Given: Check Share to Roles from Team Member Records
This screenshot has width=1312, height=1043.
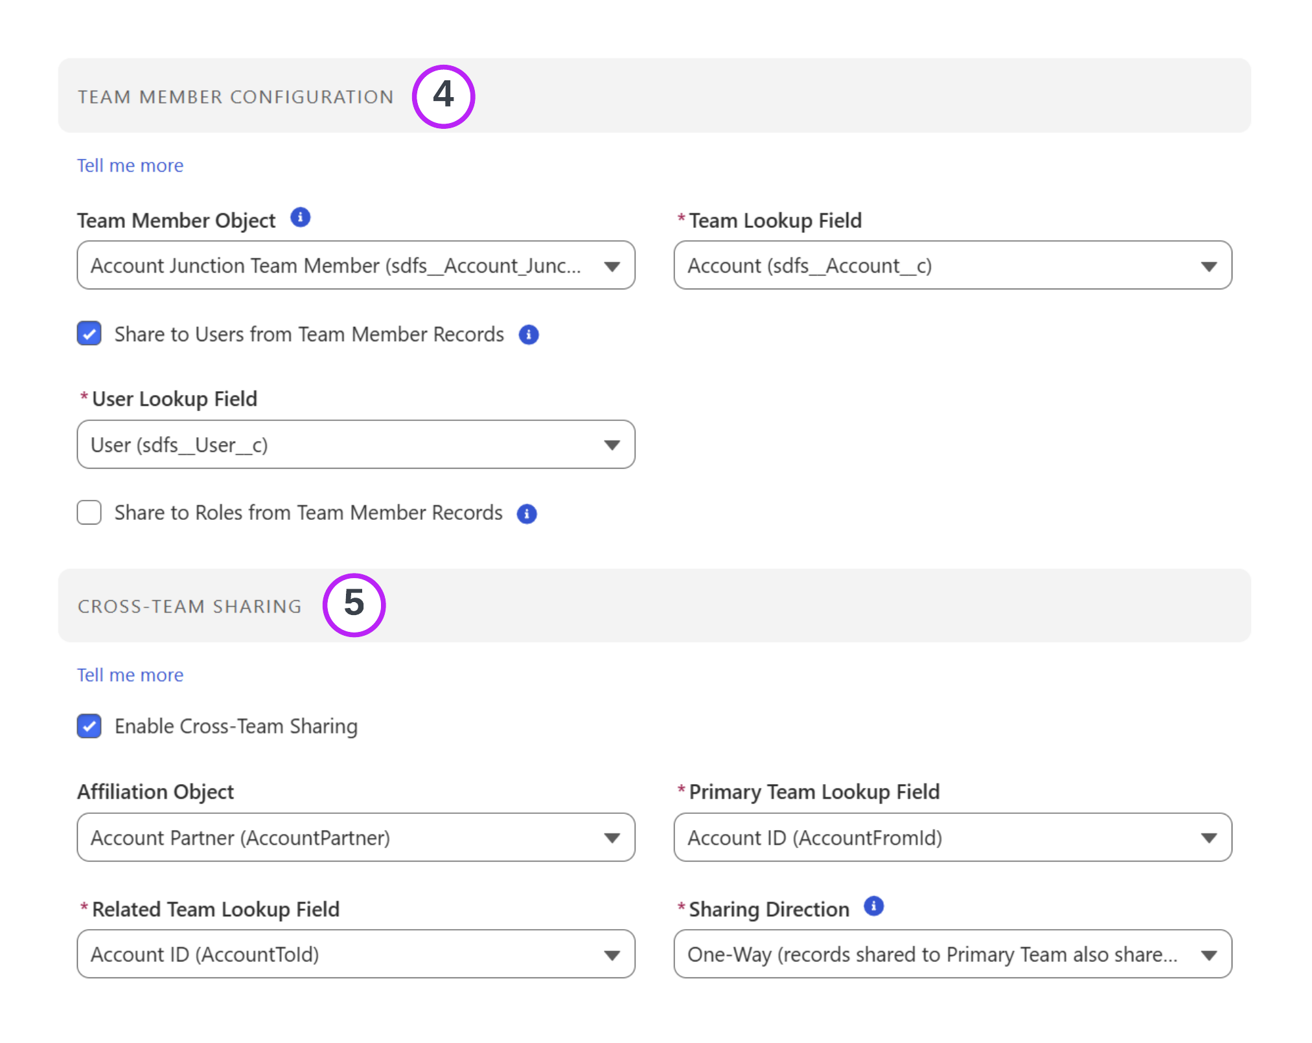Looking at the screenshot, I should [89, 512].
